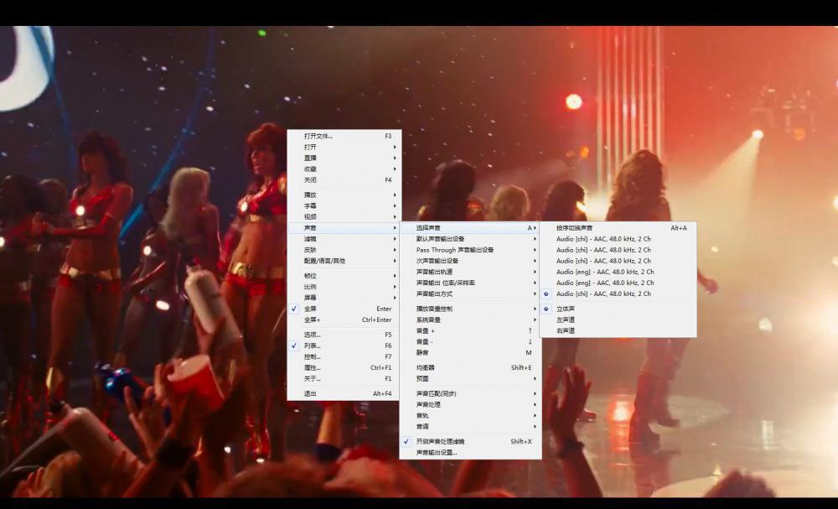Open 声音匹配(同步) submenu

tap(470, 393)
